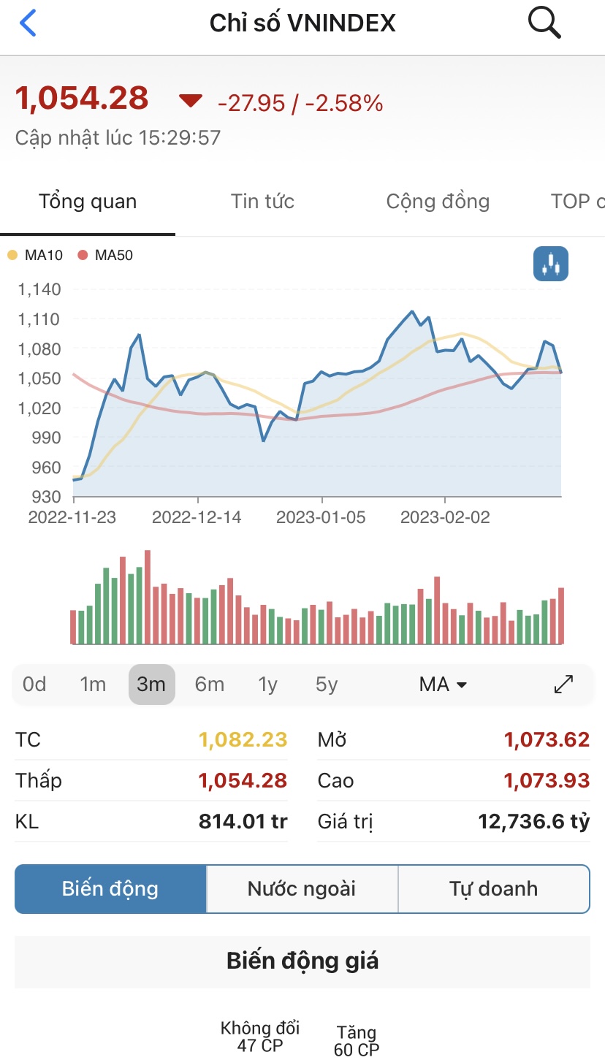Select the 5y time range

(327, 685)
